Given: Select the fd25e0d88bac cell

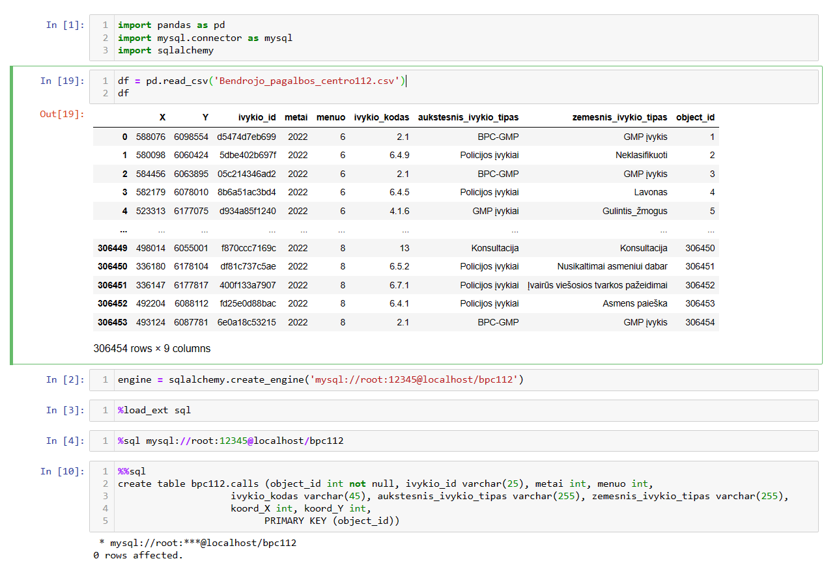Looking at the screenshot, I should pyautogui.click(x=248, y=303).
